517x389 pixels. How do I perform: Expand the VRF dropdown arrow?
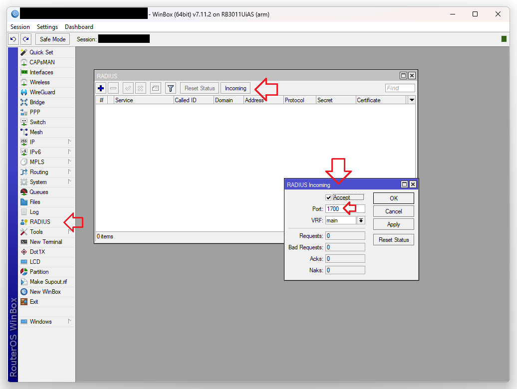361,220
